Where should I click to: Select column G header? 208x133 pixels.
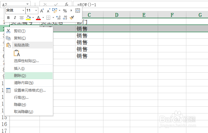[x=197, y=15]
